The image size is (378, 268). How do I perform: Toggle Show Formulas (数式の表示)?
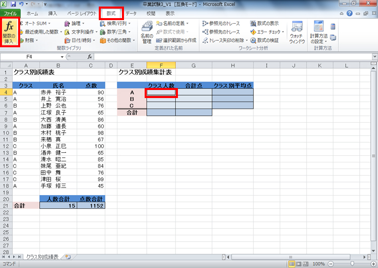pyautogui.click(x=265, y=23)
